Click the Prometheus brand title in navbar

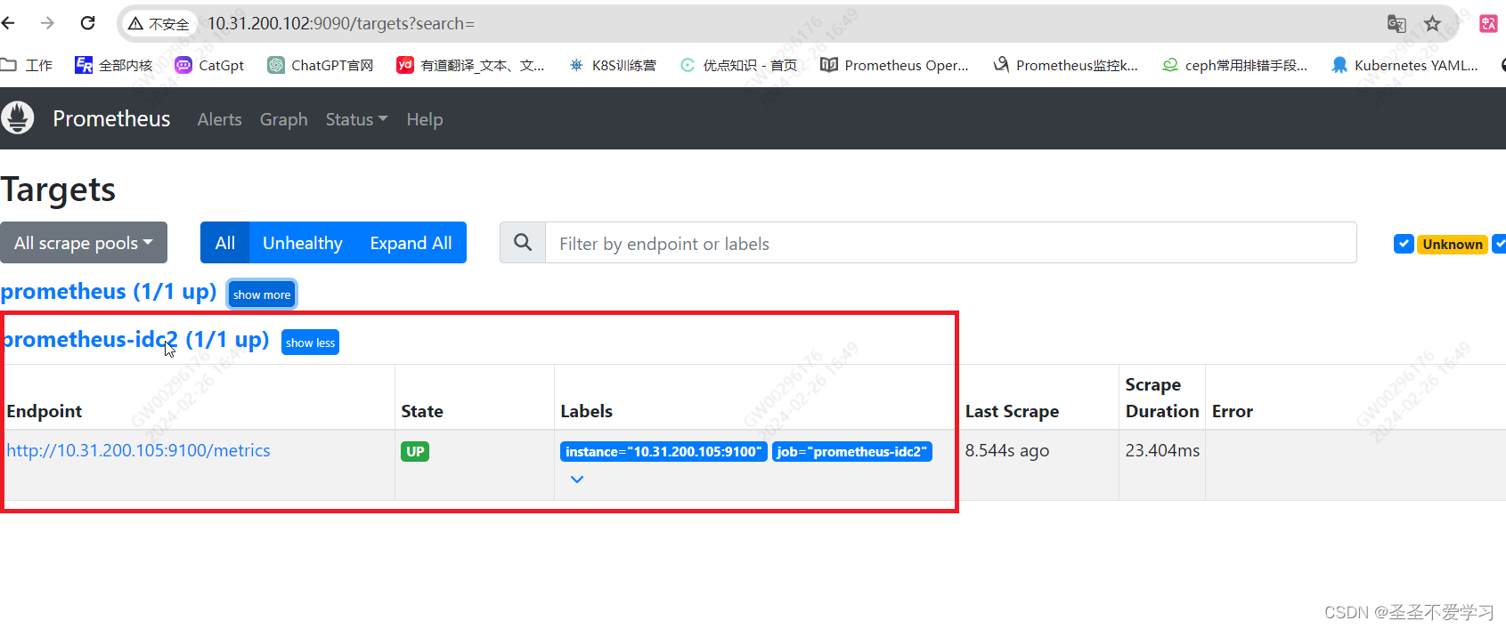pos(111,118)
